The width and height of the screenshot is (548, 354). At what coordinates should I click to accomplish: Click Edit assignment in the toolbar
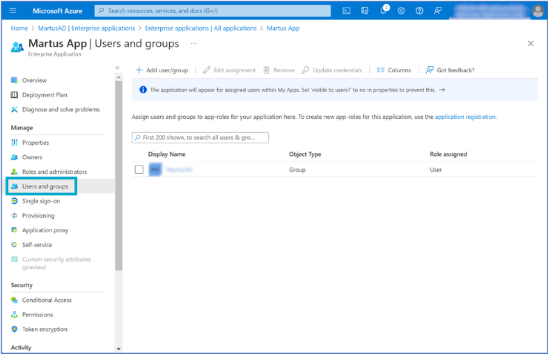(x=229, y=70)
